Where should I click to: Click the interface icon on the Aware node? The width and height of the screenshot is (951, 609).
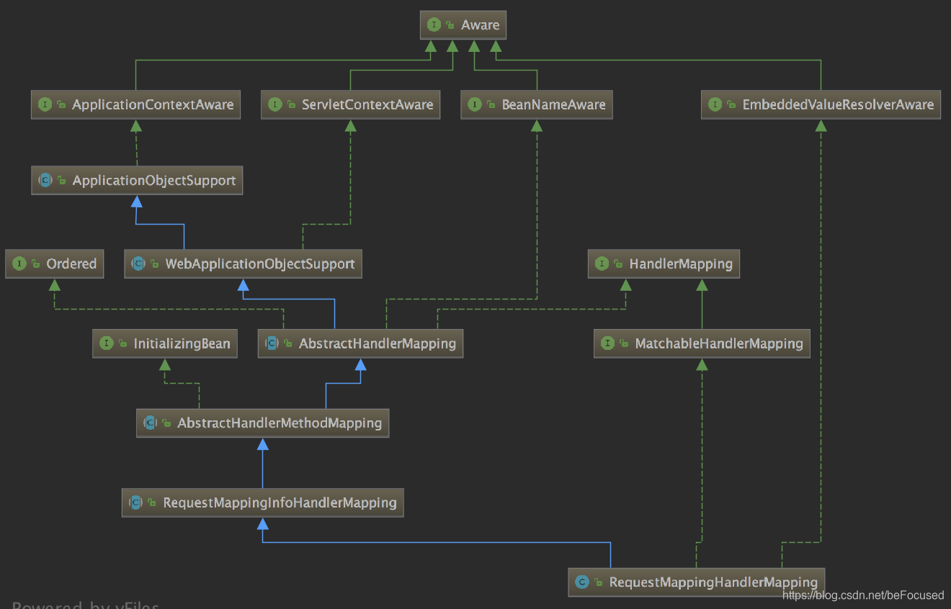coord(434,24)
